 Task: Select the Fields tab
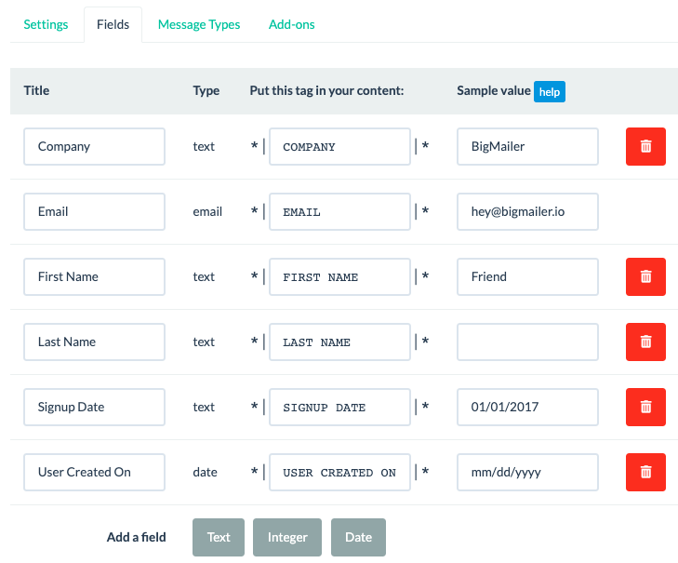click(113, 25)
